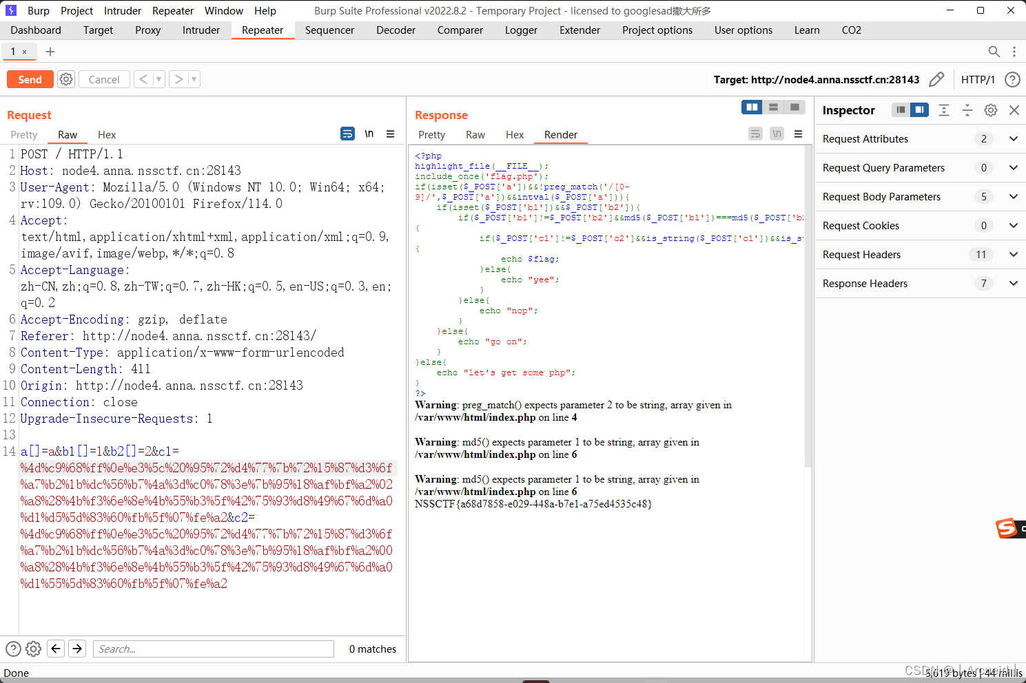The width and height of the screenshot is (1026, 683).
Task: Open previous history dropdown arrow
Action: point(159,79)
